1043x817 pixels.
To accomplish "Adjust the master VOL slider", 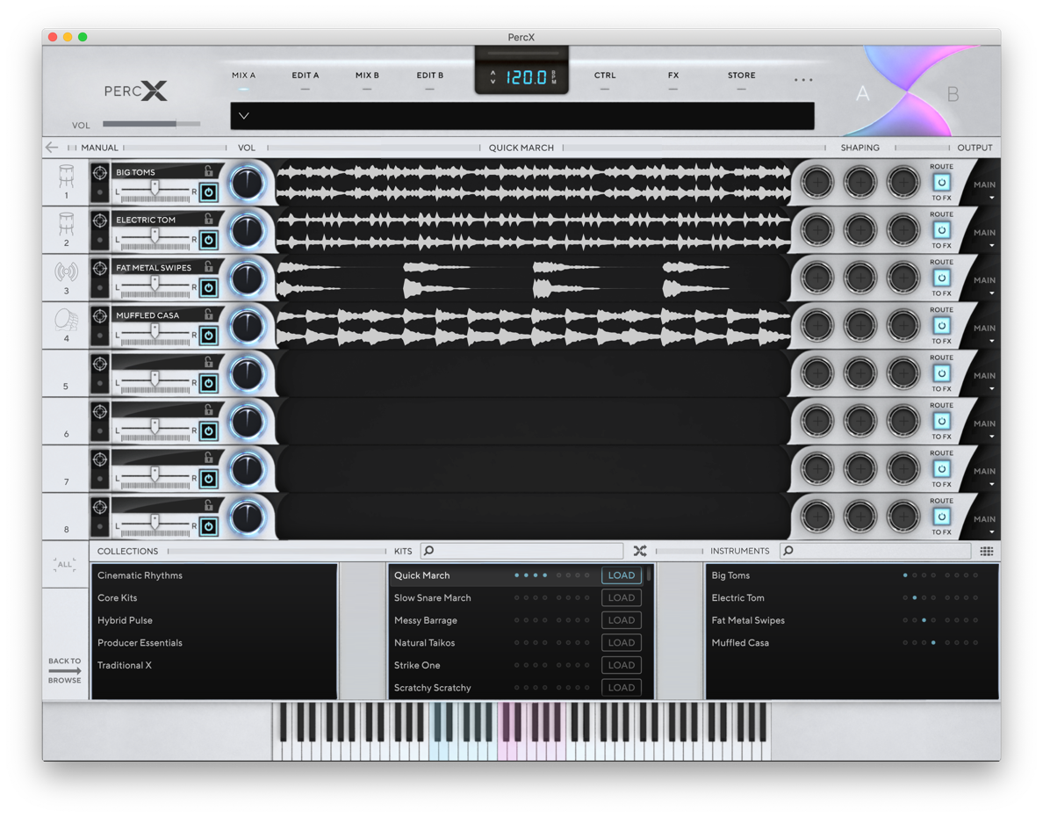I will coord(152,124).
